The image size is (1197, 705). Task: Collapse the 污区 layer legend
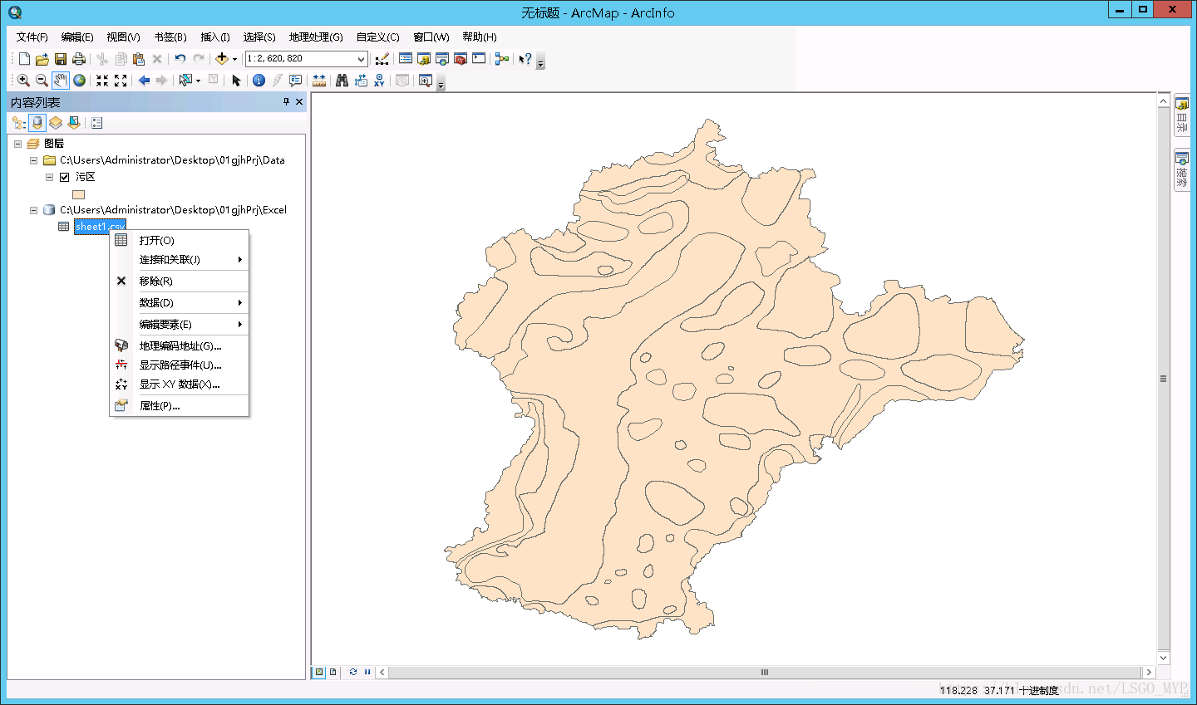click(49, 177)
